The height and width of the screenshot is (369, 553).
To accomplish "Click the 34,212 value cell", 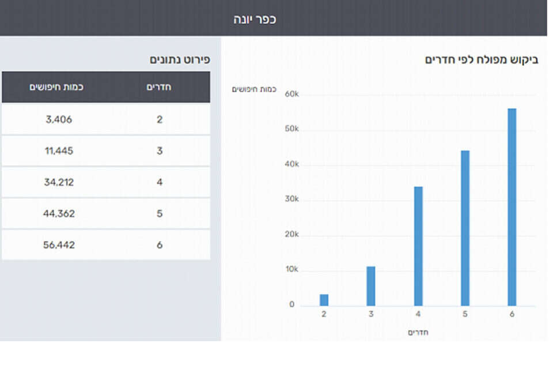I will [59, 182].
